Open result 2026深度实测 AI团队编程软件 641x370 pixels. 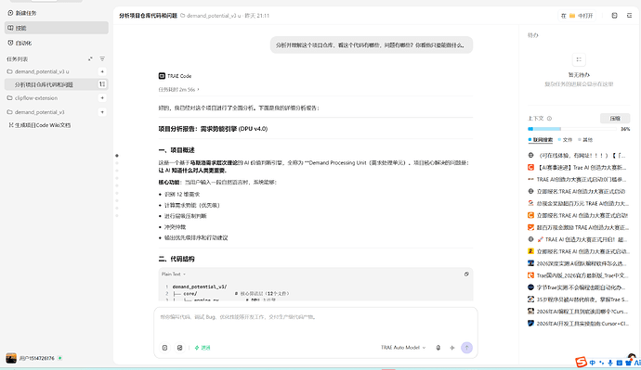tap(578, 263)
